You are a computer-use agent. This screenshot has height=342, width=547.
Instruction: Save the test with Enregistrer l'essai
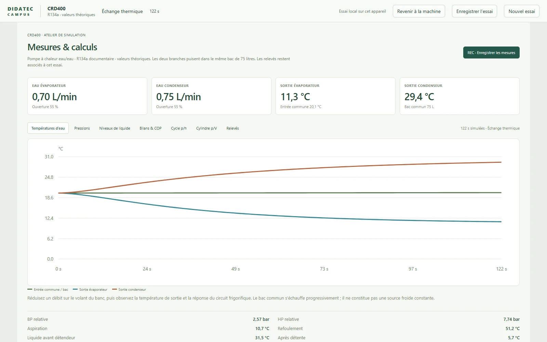pyautogui.click(x=475, y=11)
